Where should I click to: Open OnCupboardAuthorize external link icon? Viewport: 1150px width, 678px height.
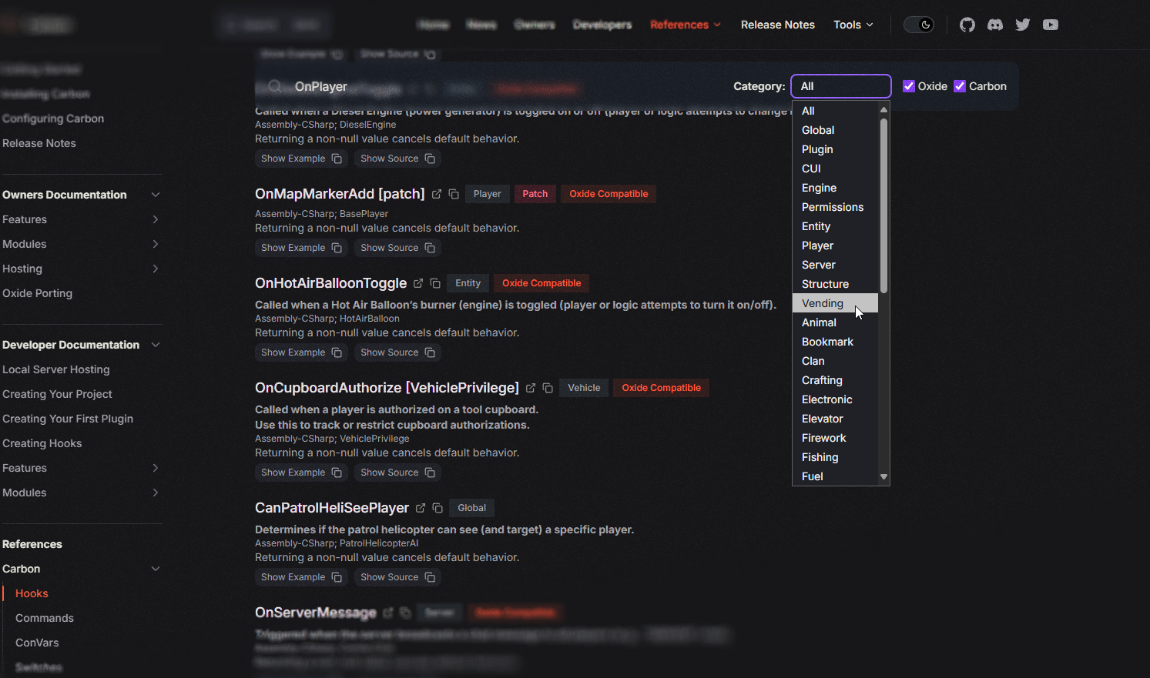[x=531, y=388]
